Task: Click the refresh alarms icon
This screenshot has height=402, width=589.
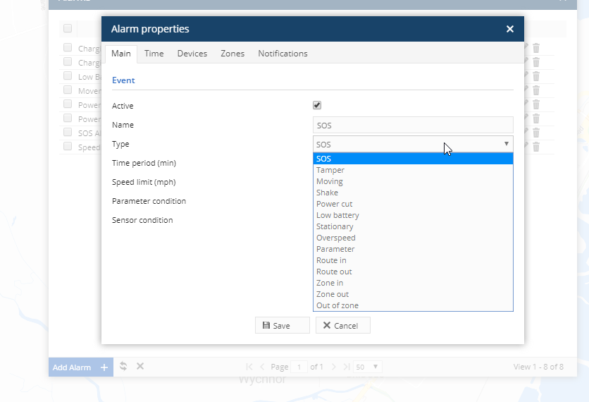Action: pyautogui.click(x=123, y=366)
